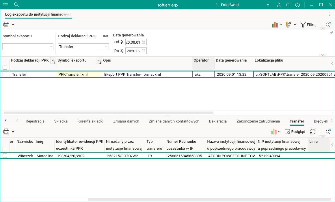Open the user profile icon
This screenshot has height=202, width=335.
[x=279, y=5]
